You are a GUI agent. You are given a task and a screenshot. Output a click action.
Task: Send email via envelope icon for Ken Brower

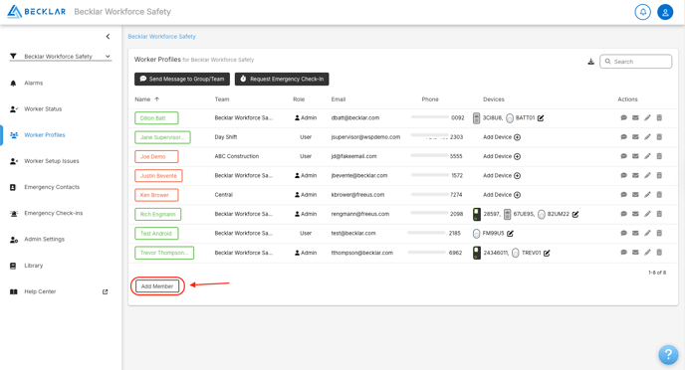click(x=635, y=195)
